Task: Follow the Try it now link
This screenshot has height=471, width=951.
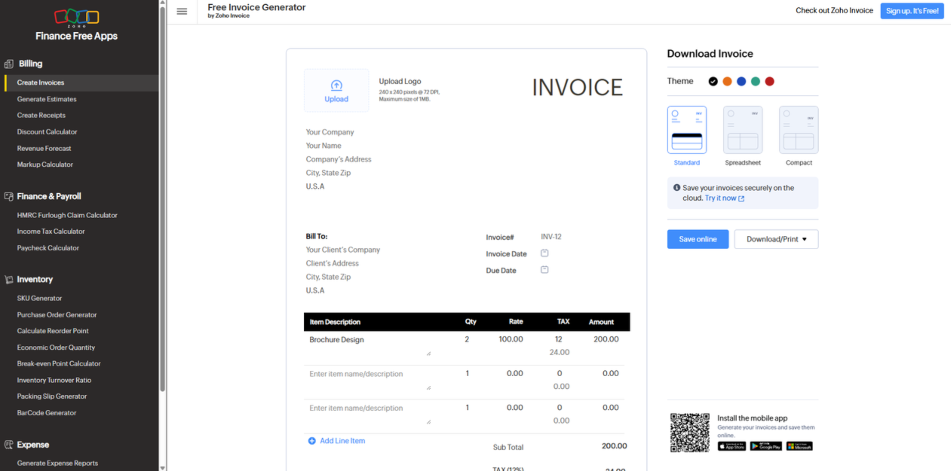Action: (721, 198)
